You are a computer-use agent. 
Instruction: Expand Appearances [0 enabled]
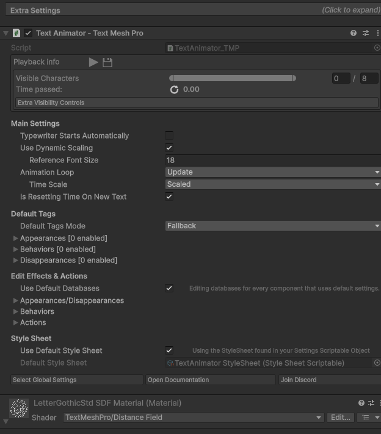tap(15, 238)
